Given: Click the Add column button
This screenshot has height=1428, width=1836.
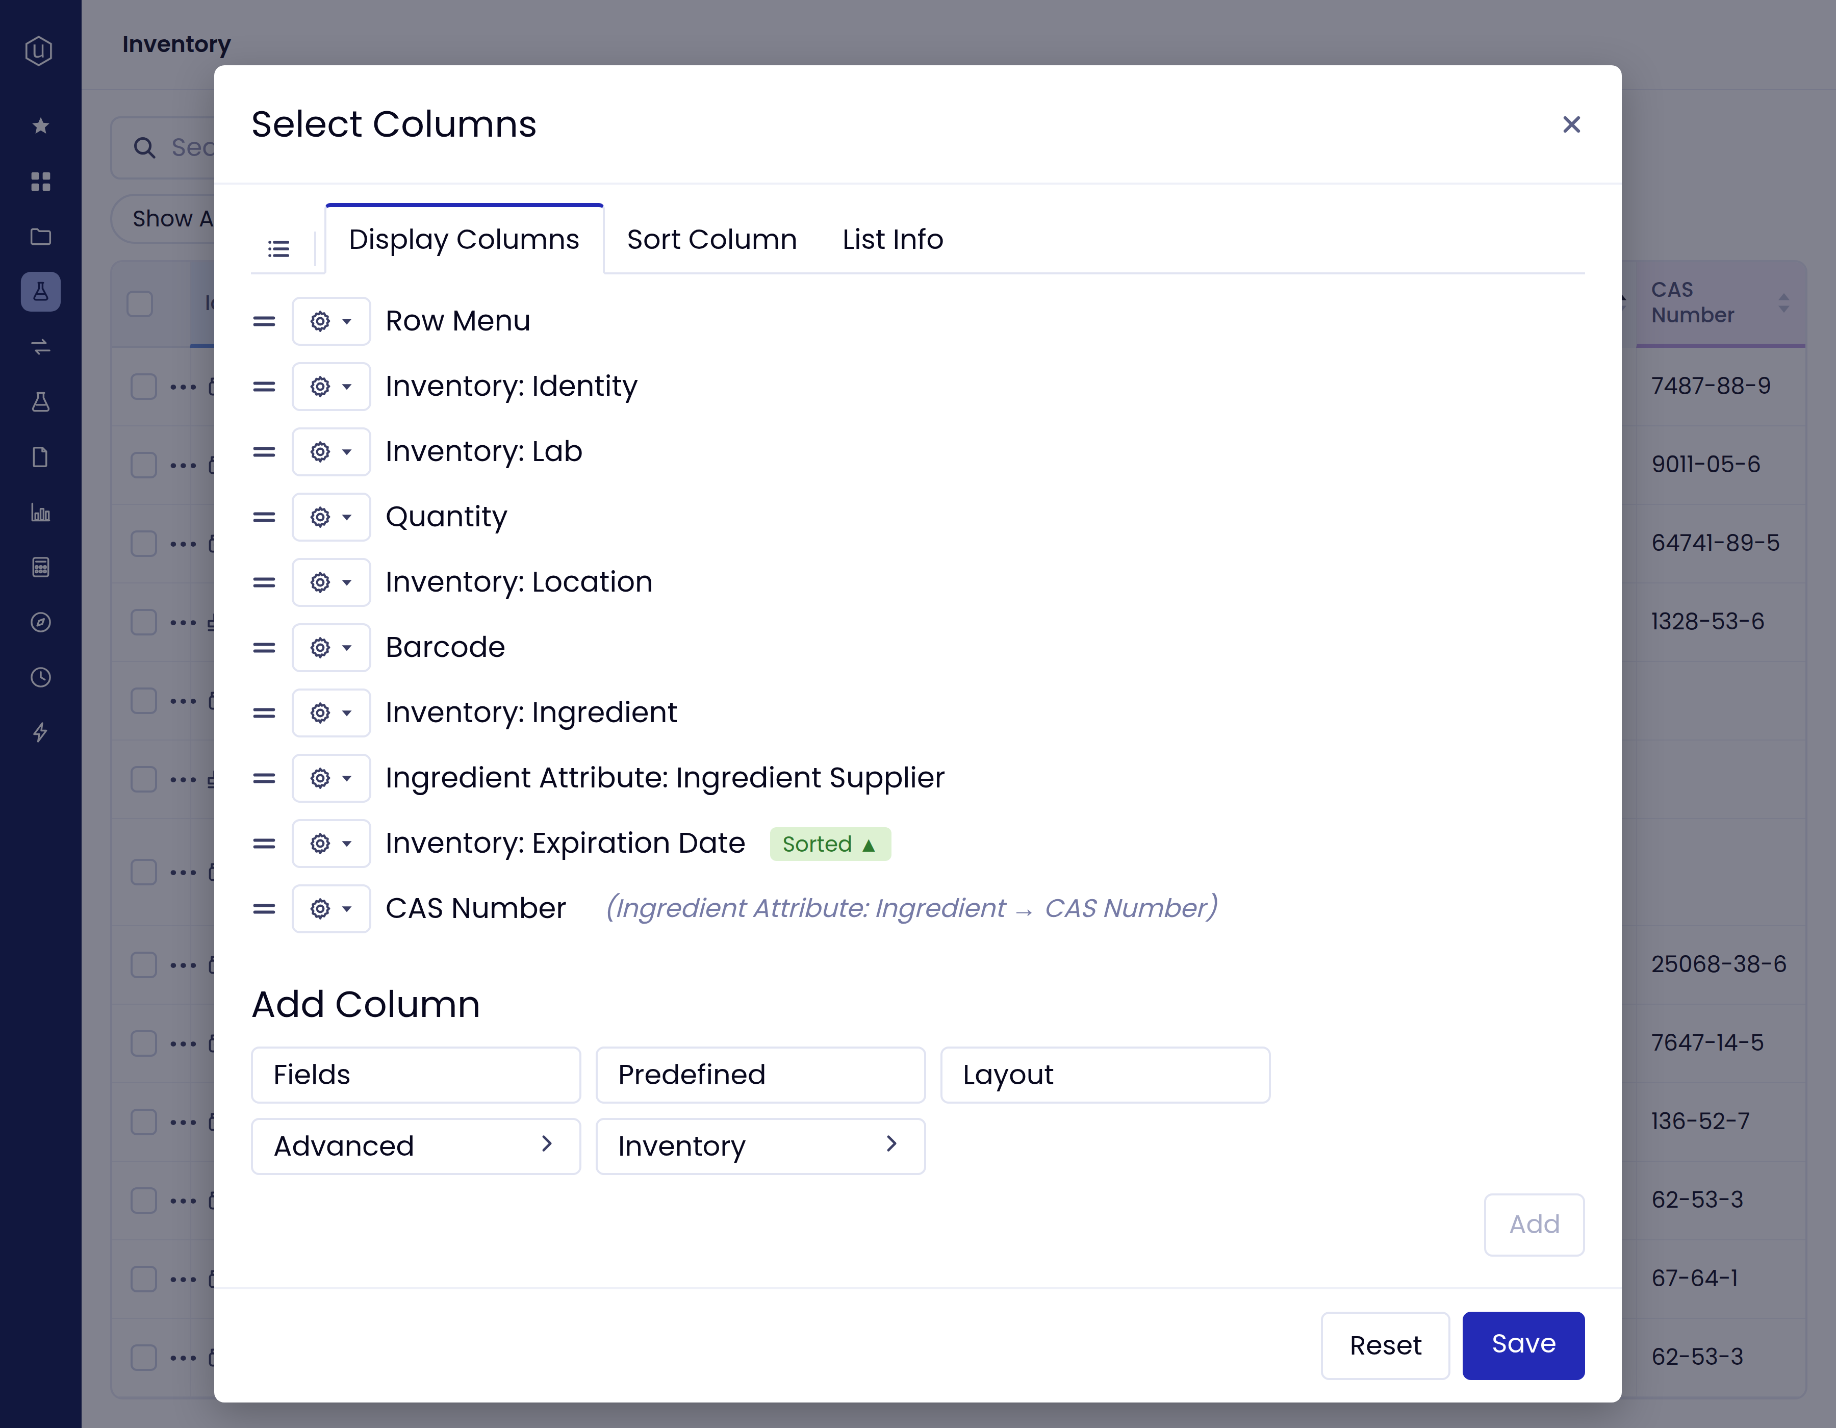Looking at the screenshot, I should (1534, 1225).
